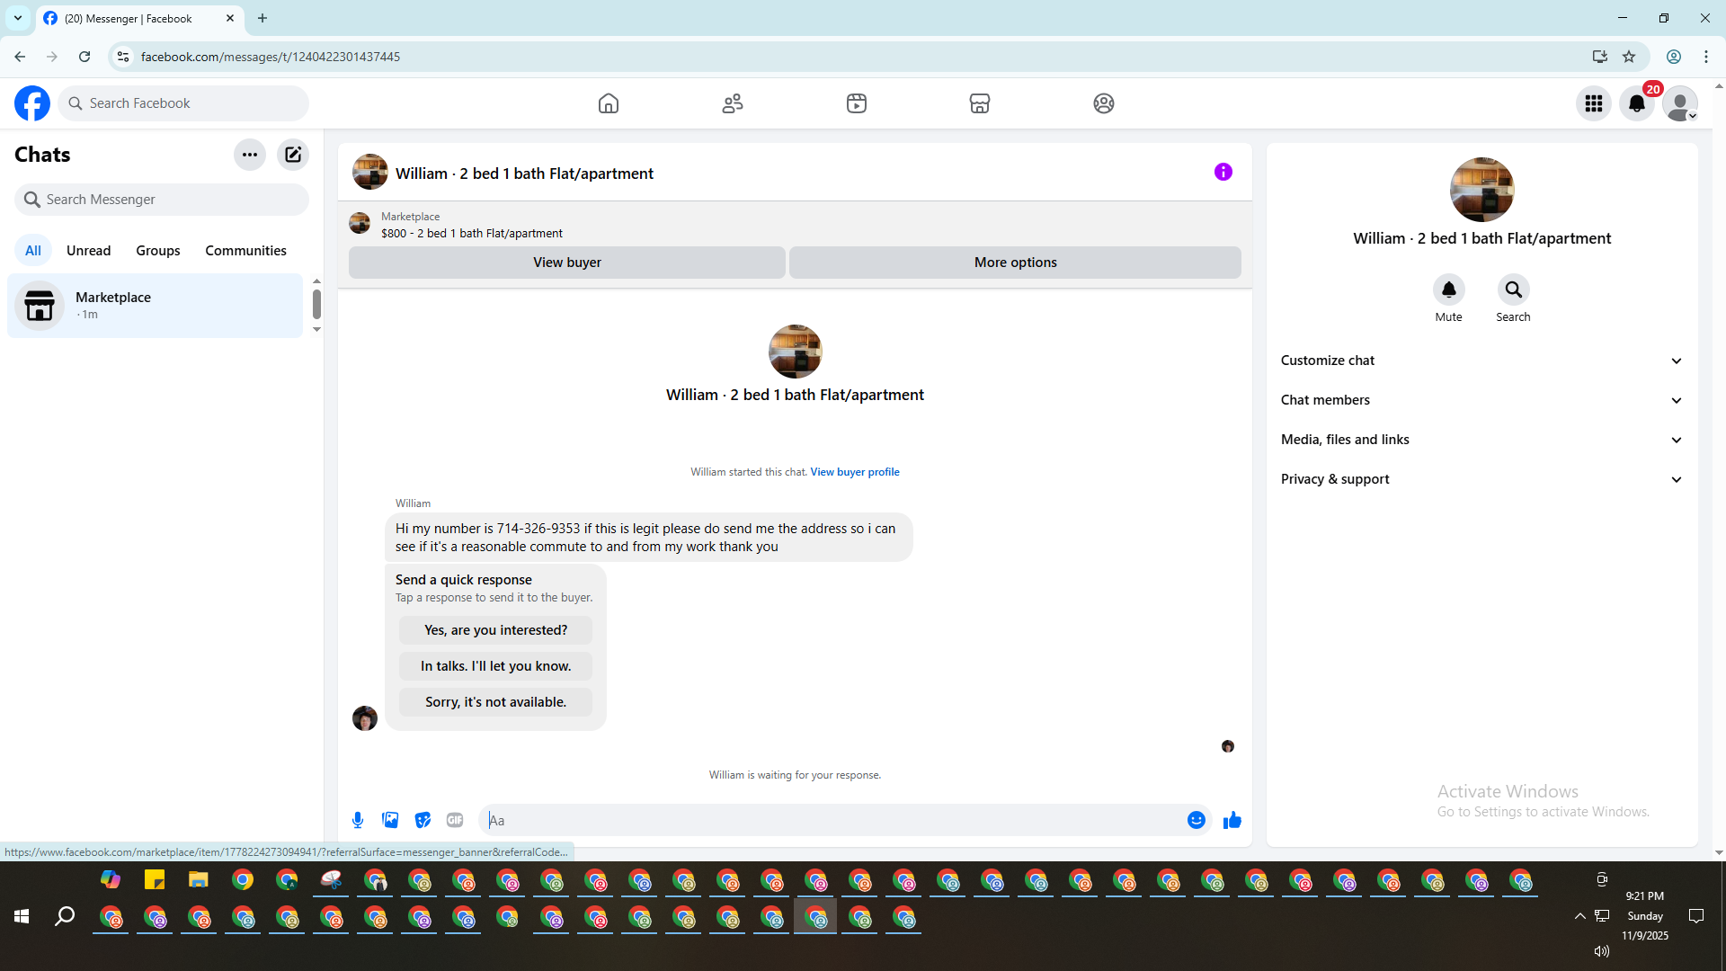Open the volume control in system tray
Viewport: 1726px width, 971px height.
1602,951
